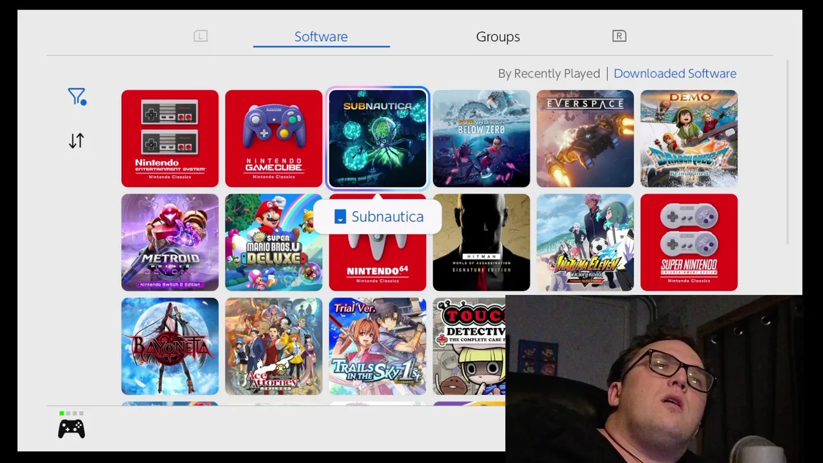Open Nintendo GameCube Classics tile

[274, 139]
